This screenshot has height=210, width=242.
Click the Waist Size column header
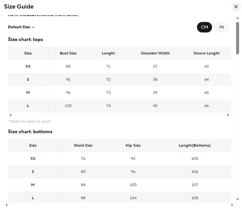pos(83,145)
